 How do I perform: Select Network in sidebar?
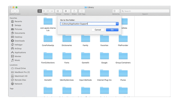pyautogui.click(x=17, y=84)
